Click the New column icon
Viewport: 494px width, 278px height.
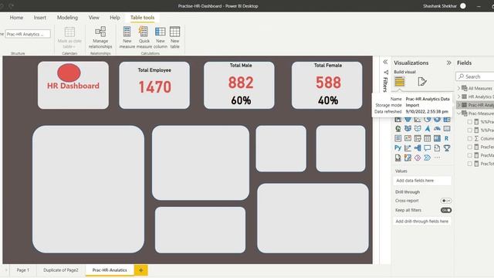[160, 32]
